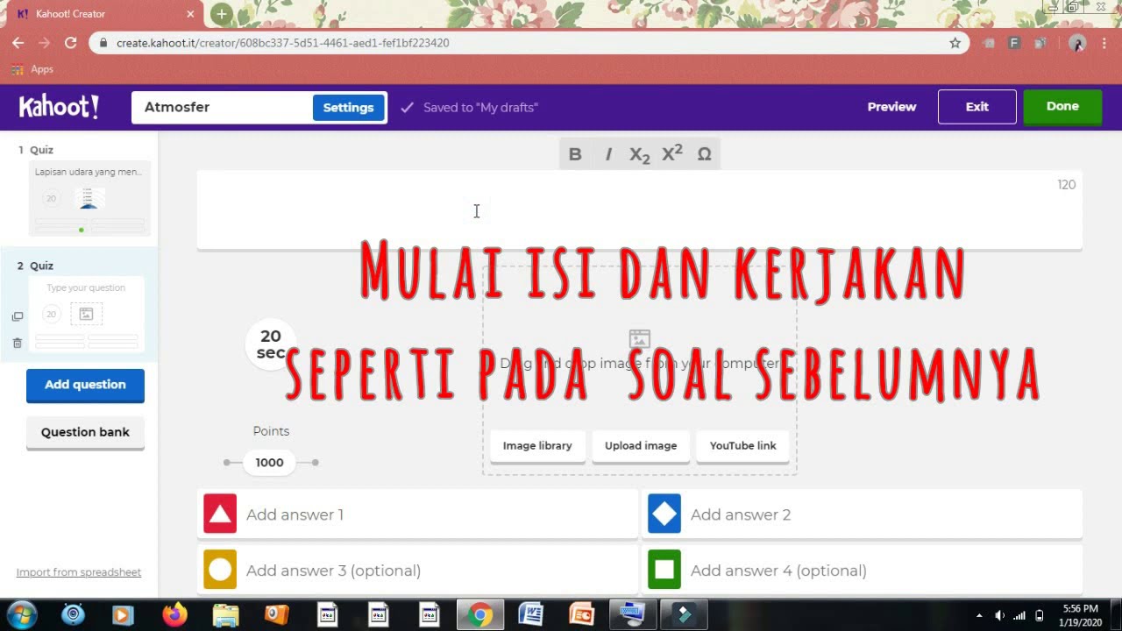The width and height of the screenshot is (1122, 631).
Task: Click the green Done button
Action: [x=1062, y=106]
